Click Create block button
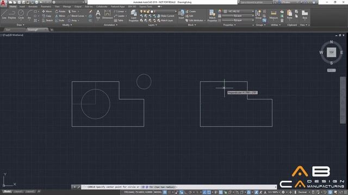This screenshot has width=348, height=195. pyautogui.click(x=191, y=11)
